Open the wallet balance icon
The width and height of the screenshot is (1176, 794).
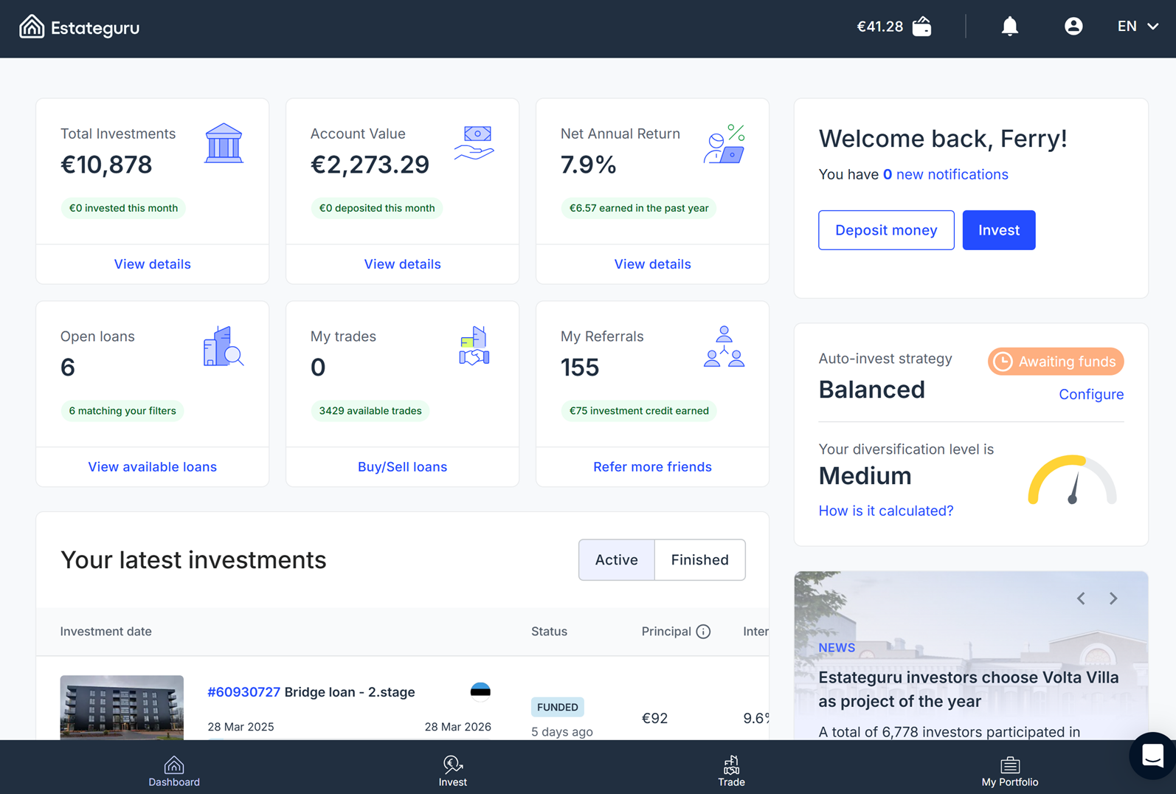click(x=922, y=27)
